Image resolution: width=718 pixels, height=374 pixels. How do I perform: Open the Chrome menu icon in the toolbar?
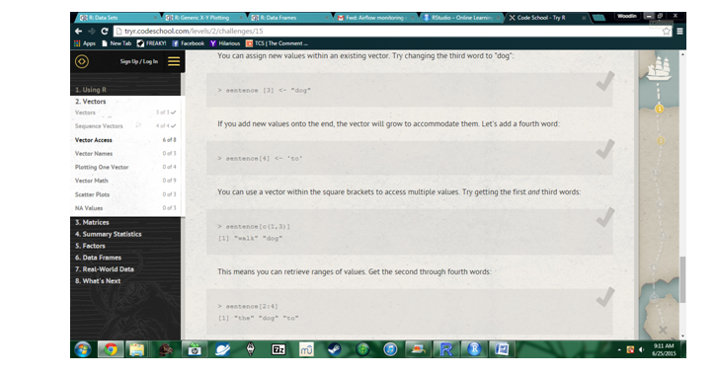[679, 32]
